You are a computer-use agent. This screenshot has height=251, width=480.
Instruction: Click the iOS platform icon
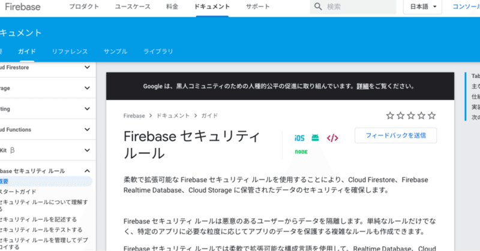point(299,138)
